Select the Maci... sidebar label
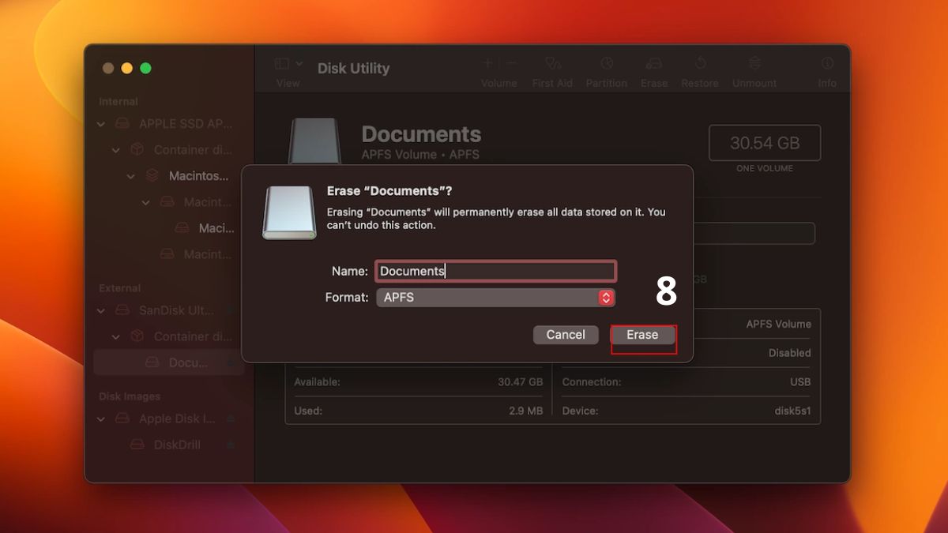The width and height of the screenshot is (948, 533). 216,228
